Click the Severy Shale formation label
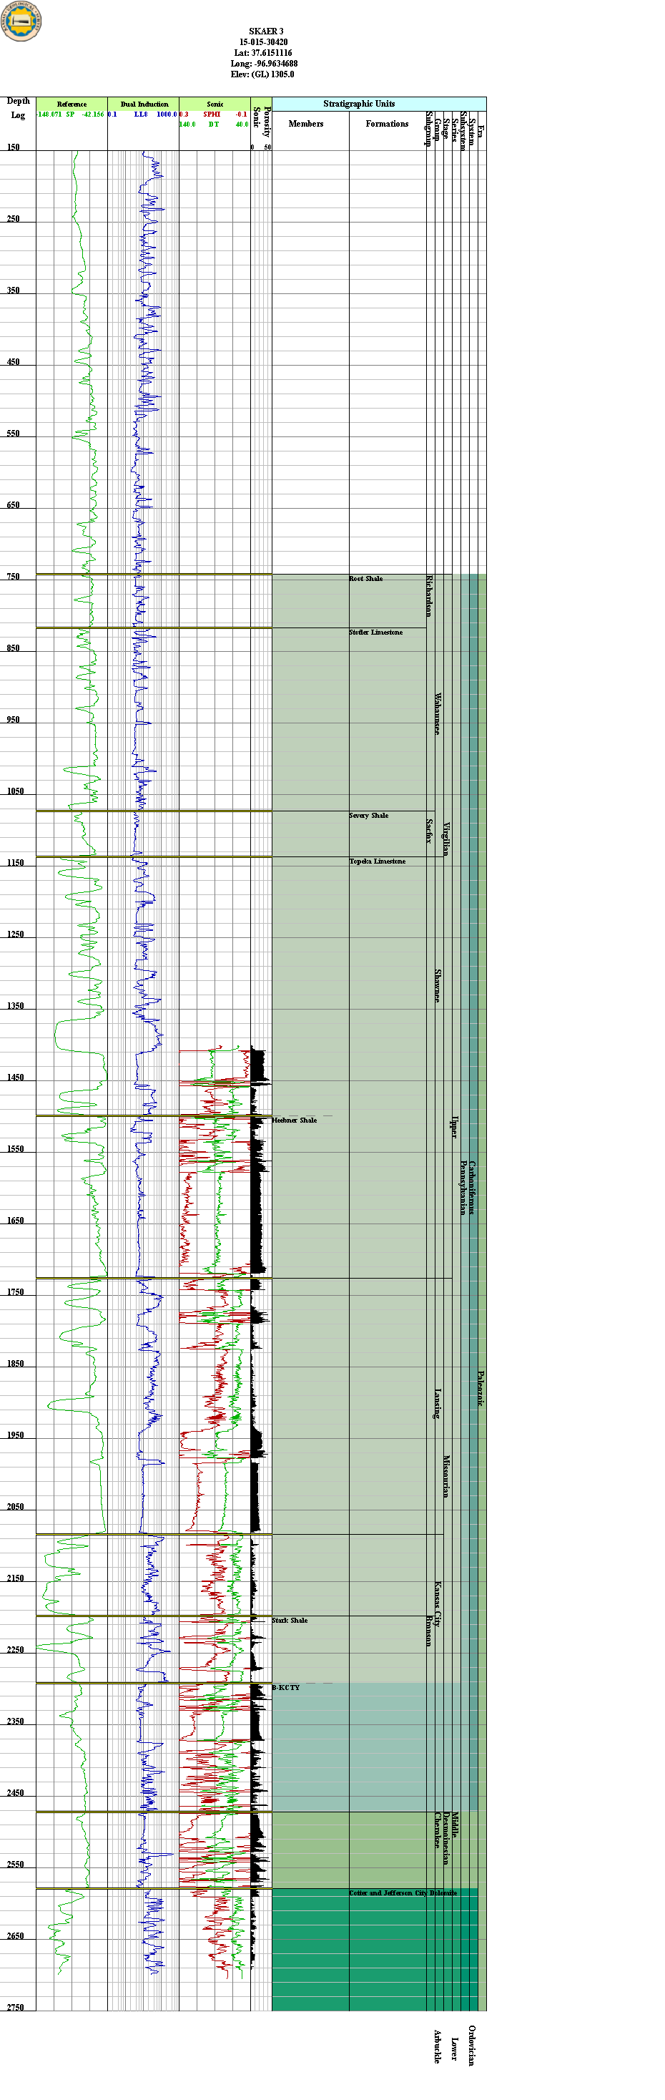This screenshot has height=2100, width=665. click(x=368, y=815)
